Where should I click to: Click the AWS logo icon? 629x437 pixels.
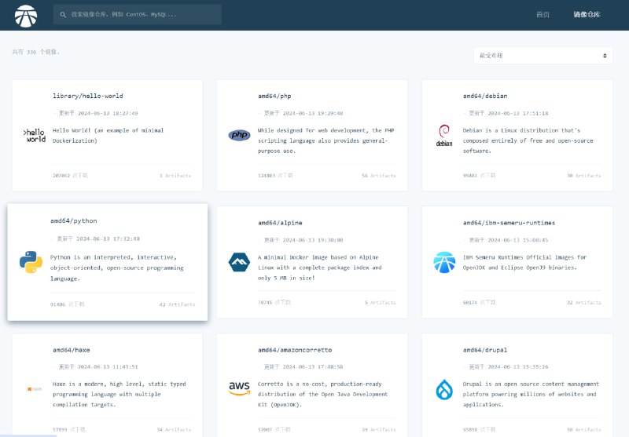pos(239,388)
